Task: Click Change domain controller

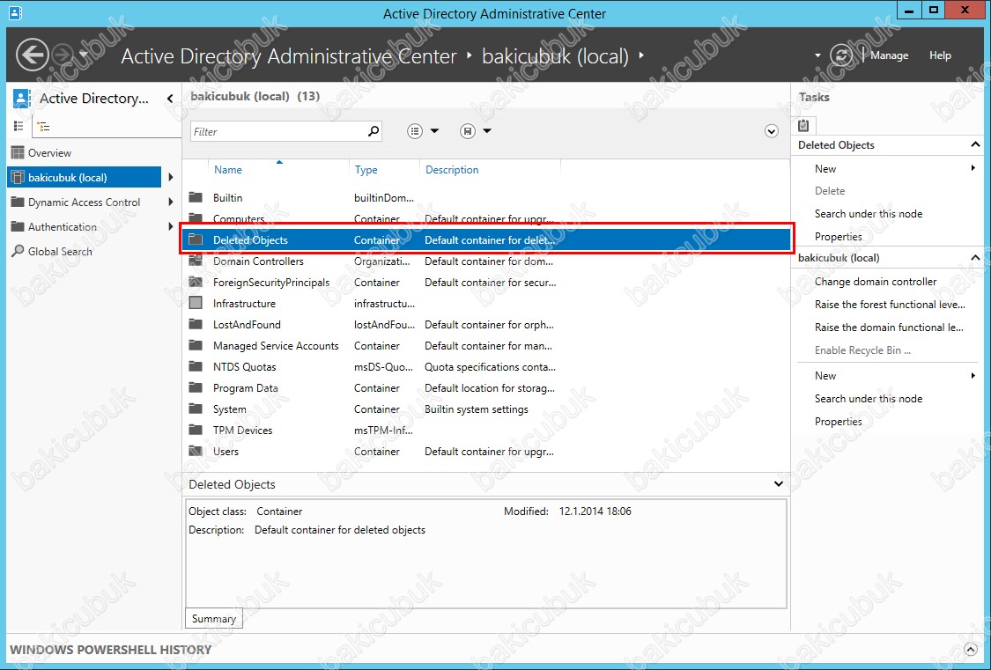Action: (x=876, y=282)
